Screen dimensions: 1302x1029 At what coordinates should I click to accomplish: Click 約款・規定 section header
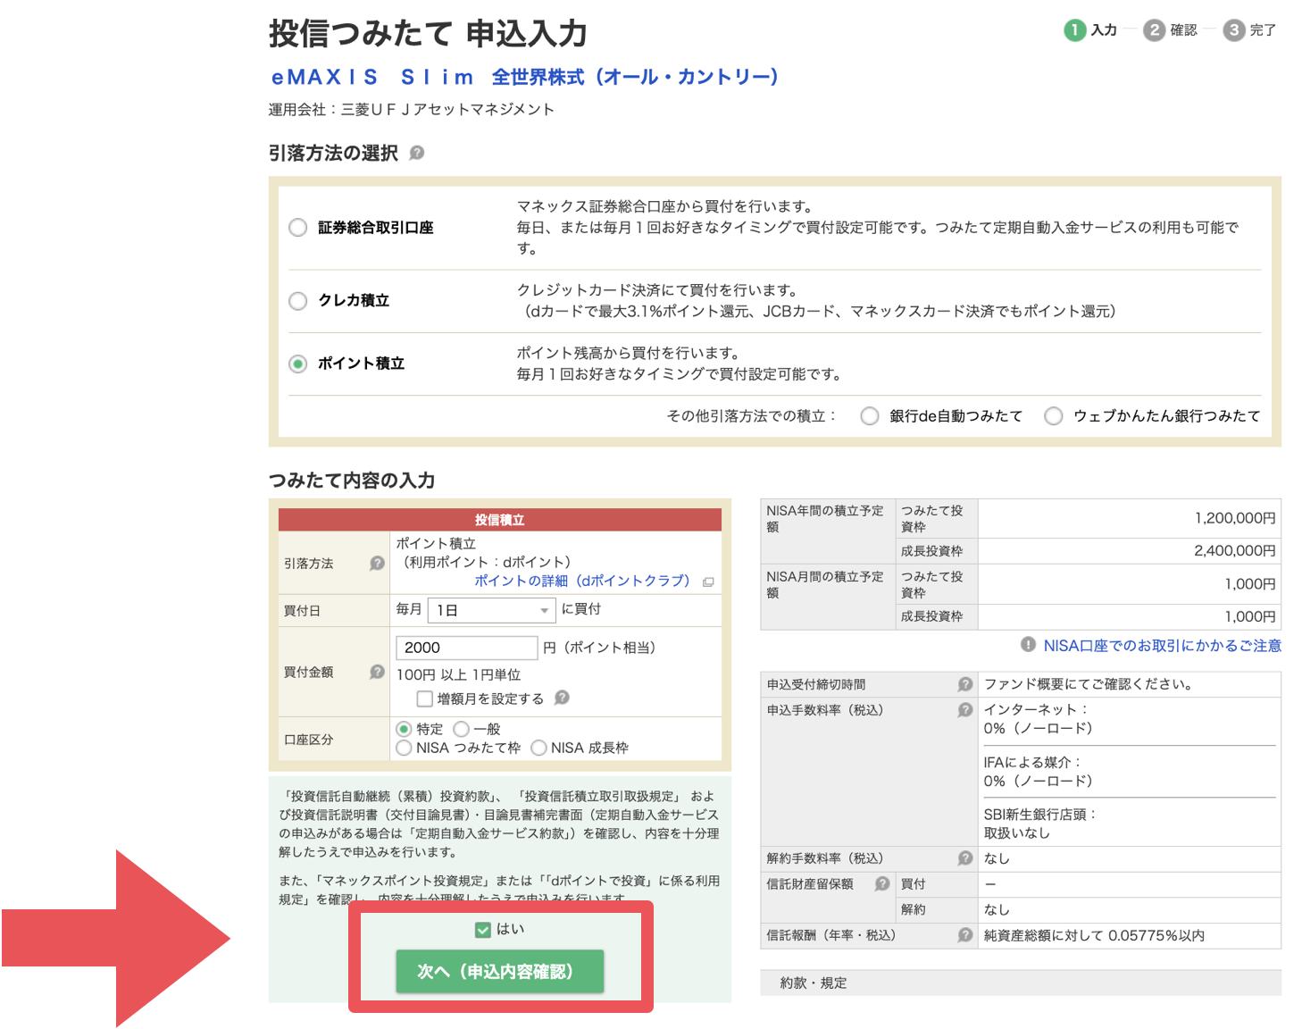tap(1021, 983)
